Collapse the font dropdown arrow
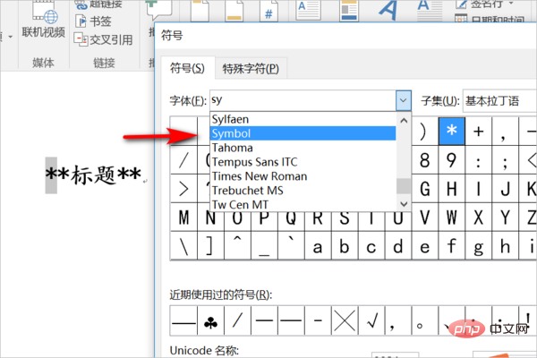The width and height of the screenshot is (537, 358). (x=403, y=100)
